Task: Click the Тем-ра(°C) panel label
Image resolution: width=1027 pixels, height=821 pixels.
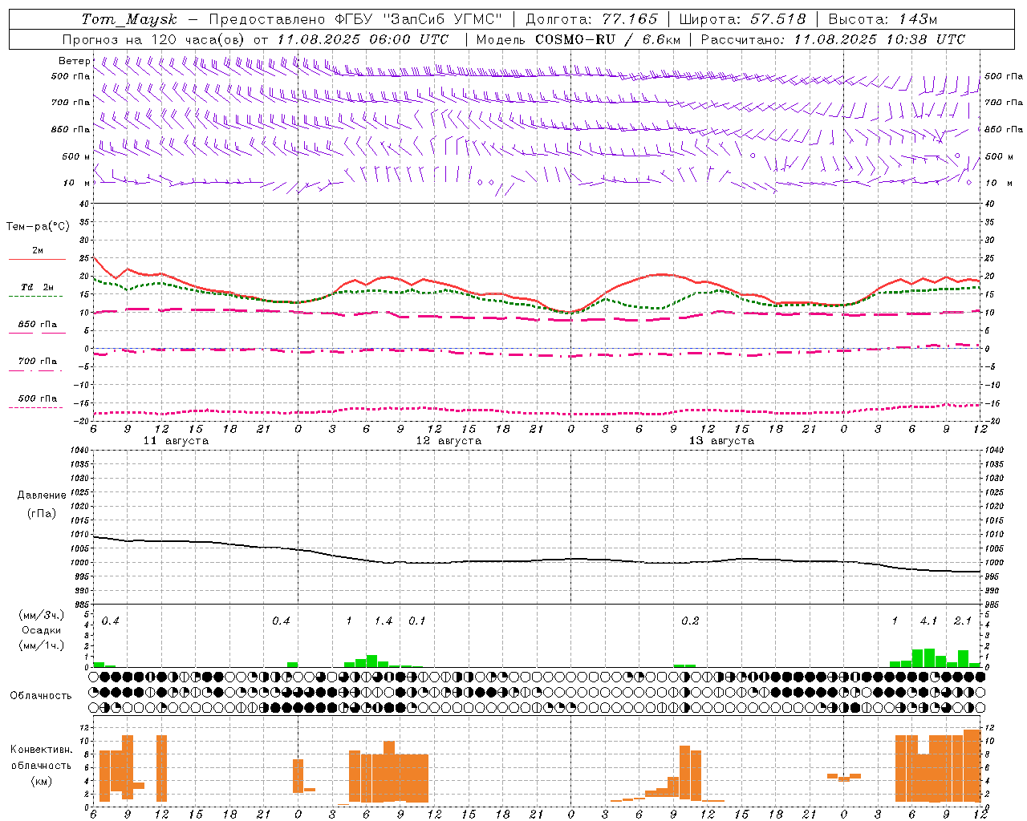Action: pos(38,227)
